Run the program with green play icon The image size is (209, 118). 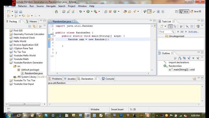[x=88, y=11]
